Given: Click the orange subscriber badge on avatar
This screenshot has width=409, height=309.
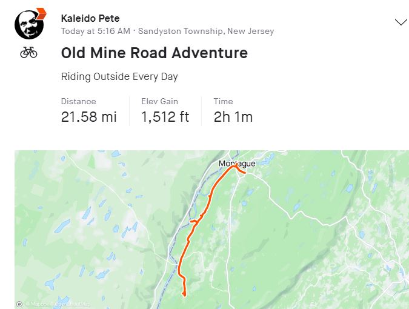Looking at the screenshot, I should [x=41, y=12].
